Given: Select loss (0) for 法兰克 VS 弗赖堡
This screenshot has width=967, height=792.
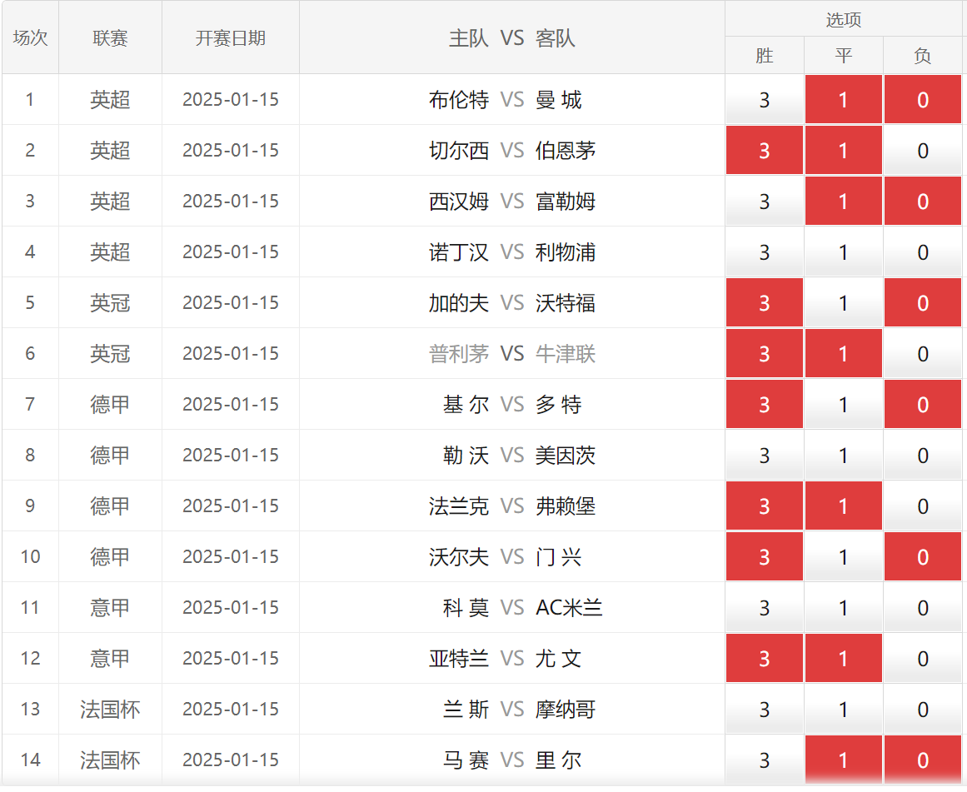Looking at the screenshot, I should (923, 506).
